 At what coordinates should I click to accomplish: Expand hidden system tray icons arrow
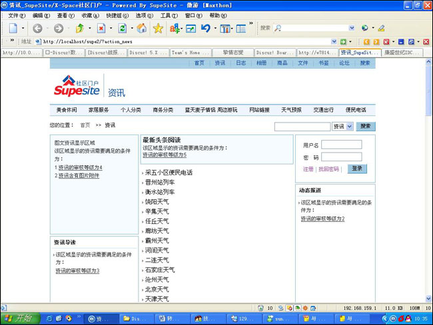384,318
